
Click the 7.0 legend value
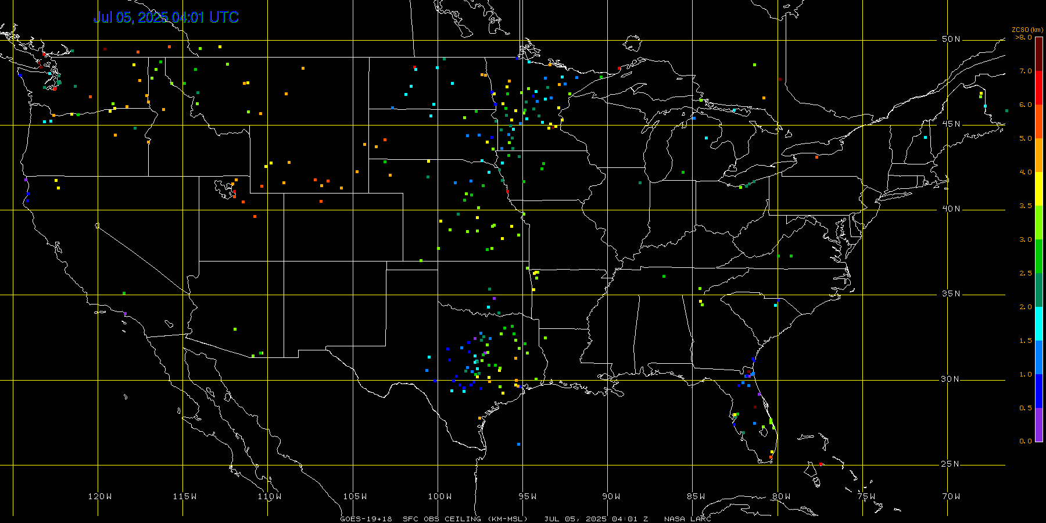click(x=1026, y=71)
